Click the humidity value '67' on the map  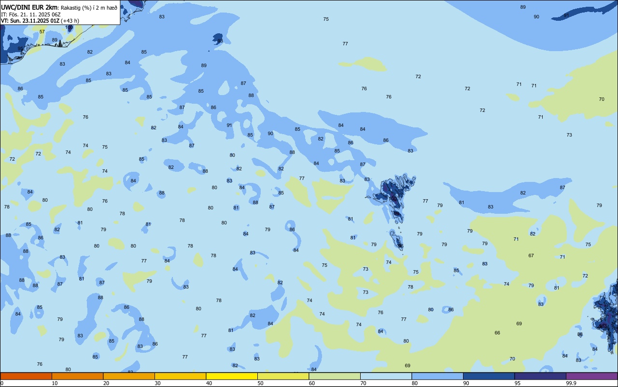coord(531,256)
